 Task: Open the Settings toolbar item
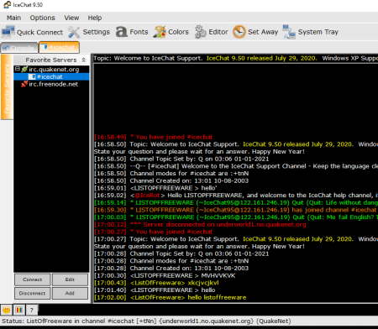pyautogui.click(x=89, y=32)
